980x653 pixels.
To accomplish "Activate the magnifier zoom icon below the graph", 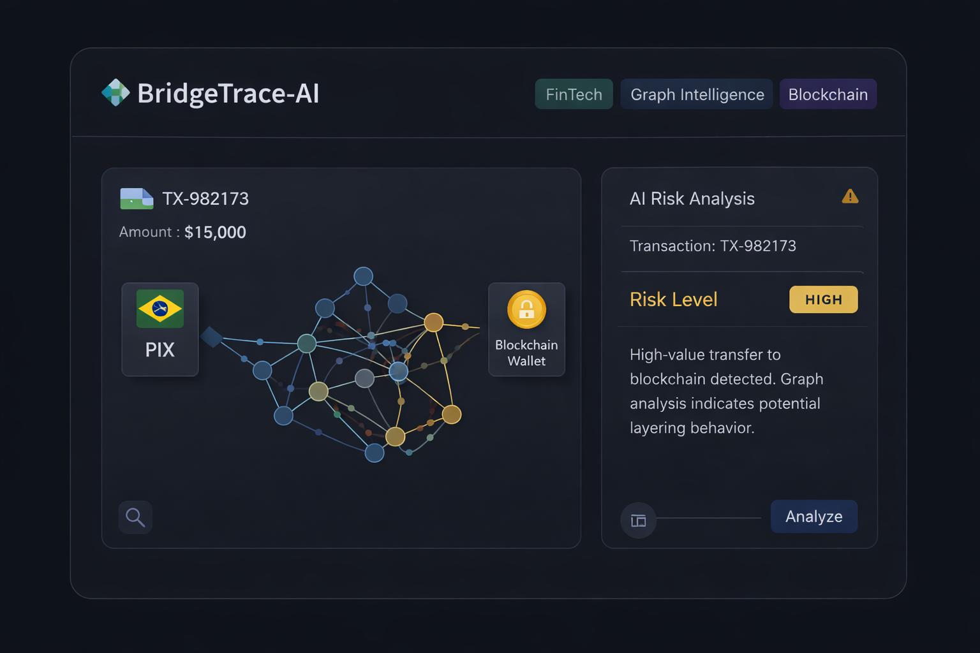I will click(x=135, y=517).
